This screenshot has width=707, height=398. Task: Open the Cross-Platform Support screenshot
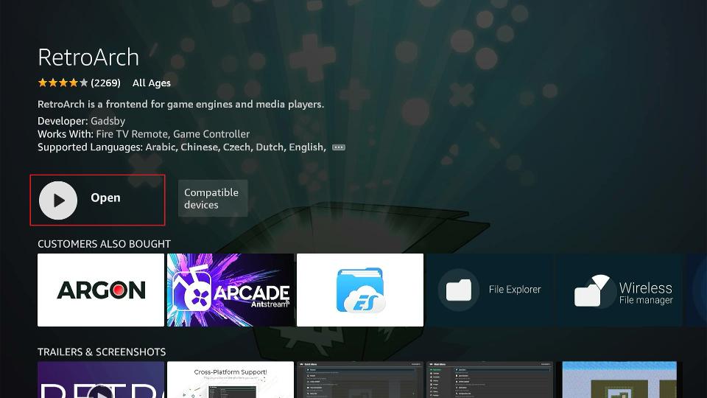point(231,380)
